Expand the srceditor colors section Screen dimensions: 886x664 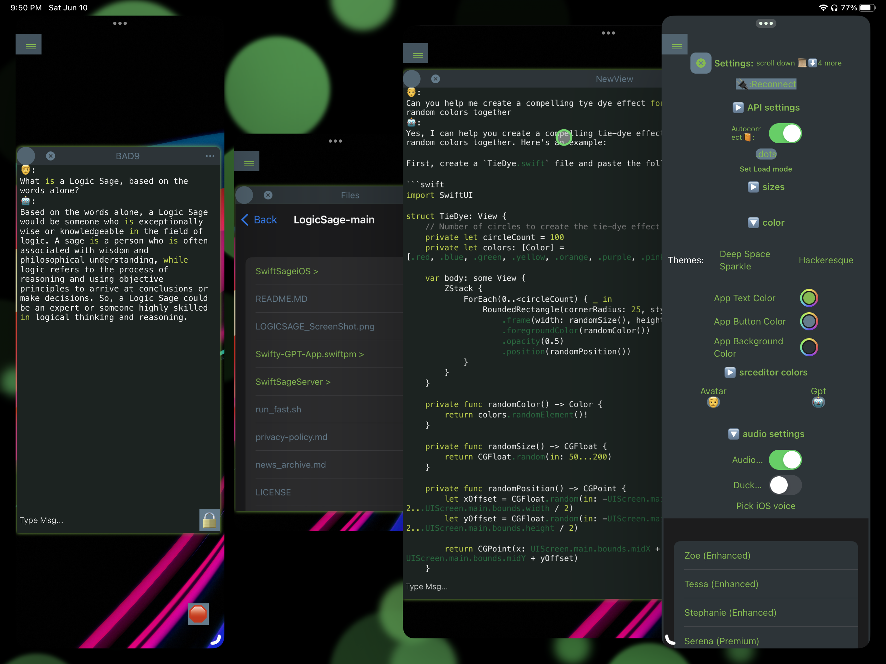(x=766, y=373)
